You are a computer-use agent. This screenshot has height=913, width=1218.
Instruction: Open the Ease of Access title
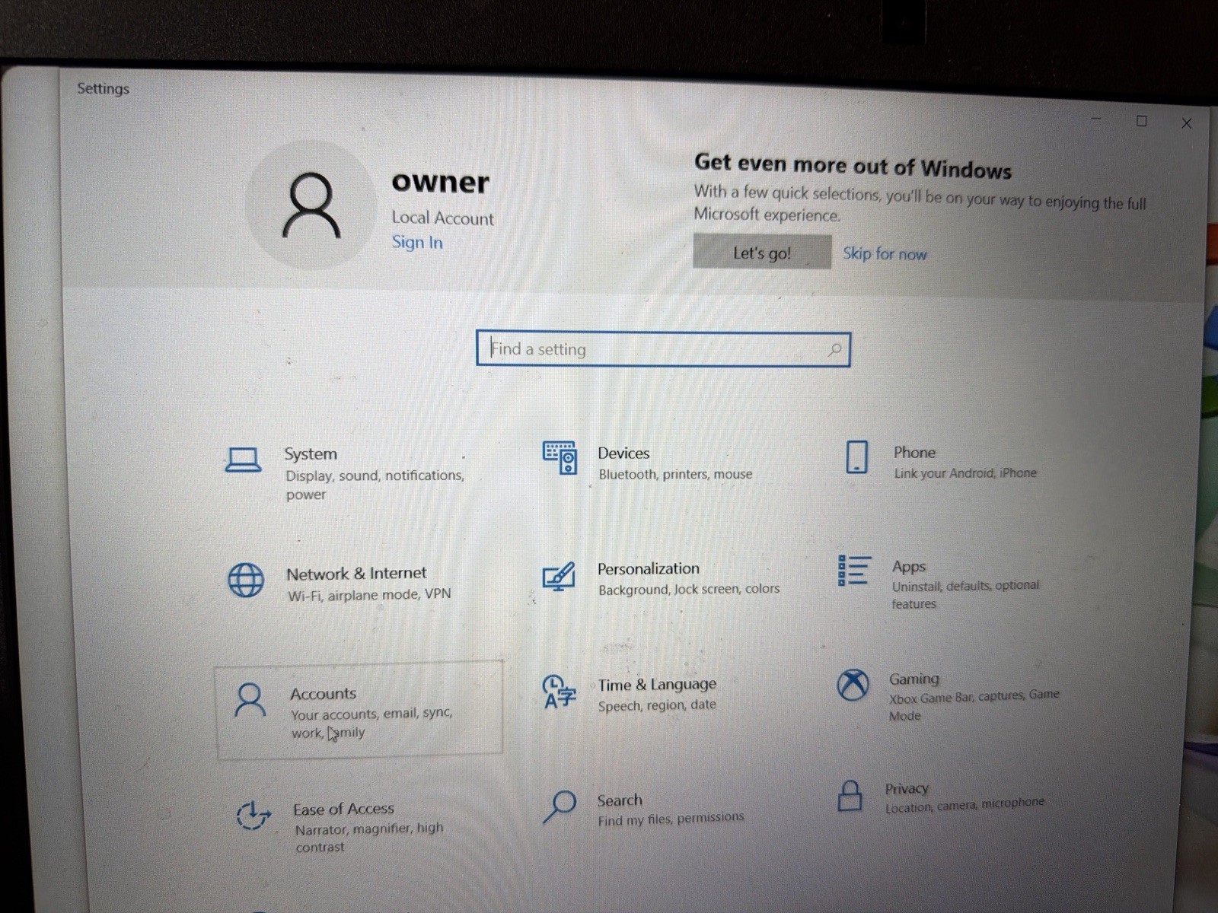click(343, 809)
